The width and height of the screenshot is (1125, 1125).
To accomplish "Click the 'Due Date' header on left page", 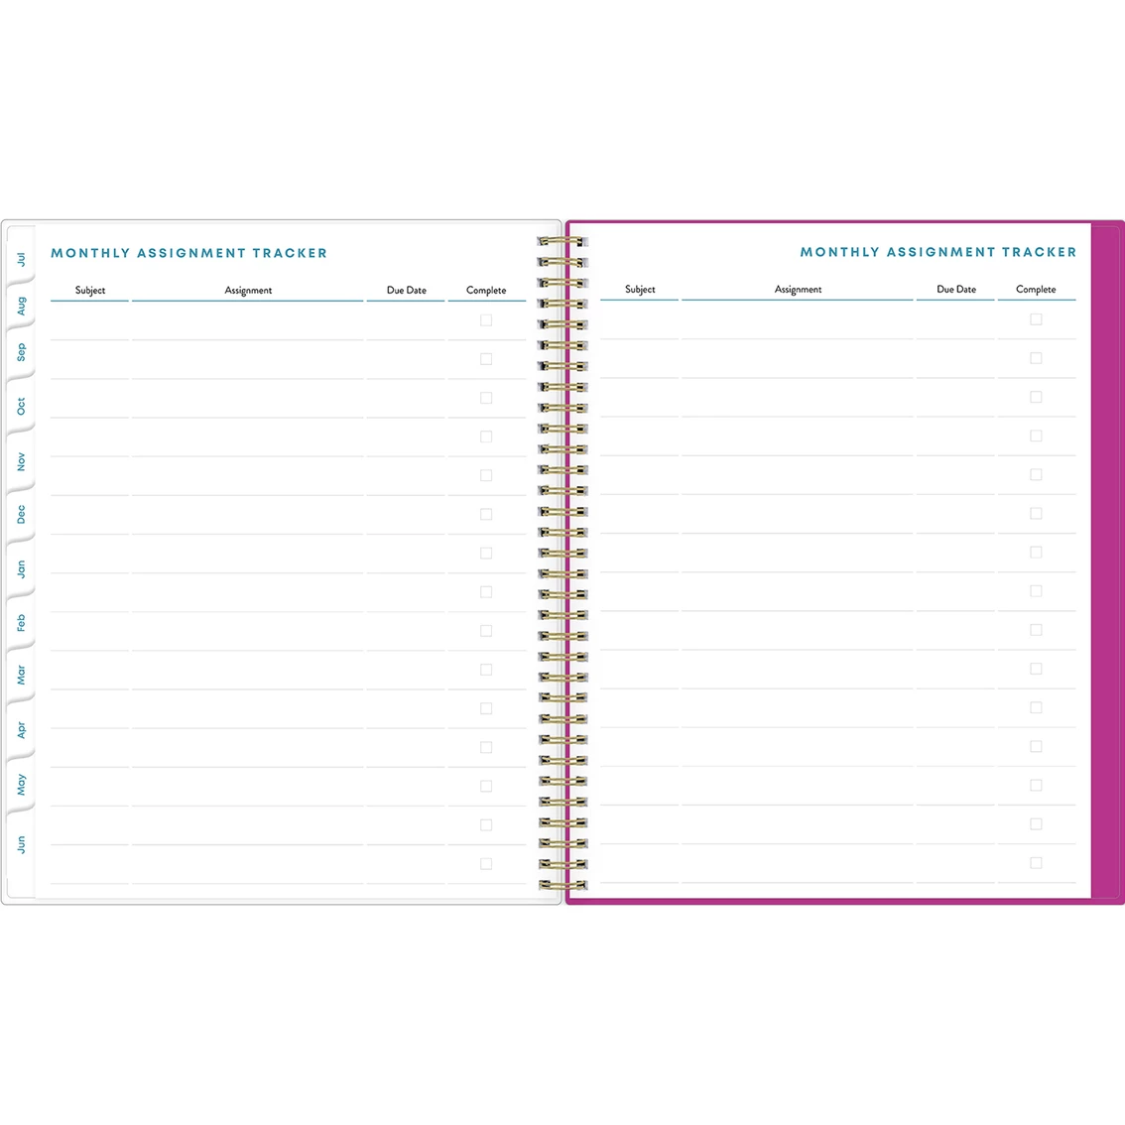I will click(x=407, y=290).
